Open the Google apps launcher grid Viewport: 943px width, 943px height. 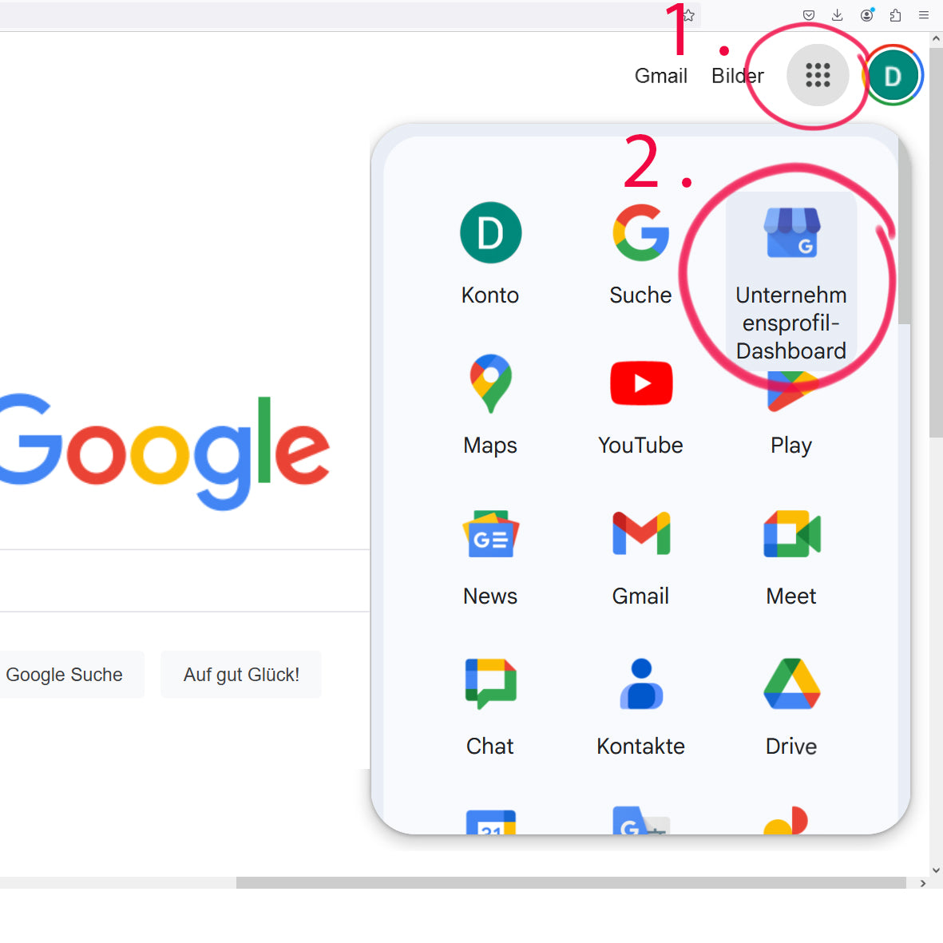[x=818, y=75]
